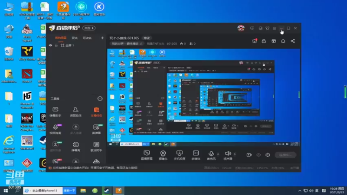
Task: Select Dota 2 desktop shortcut
Action: pyautogui.click(x=27, y=76)
